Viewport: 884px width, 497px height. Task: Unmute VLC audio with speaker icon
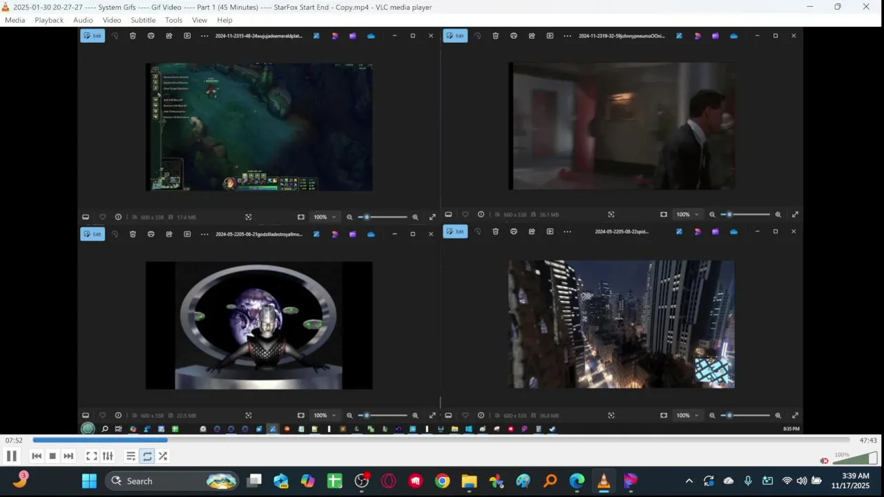click(824, 460)
